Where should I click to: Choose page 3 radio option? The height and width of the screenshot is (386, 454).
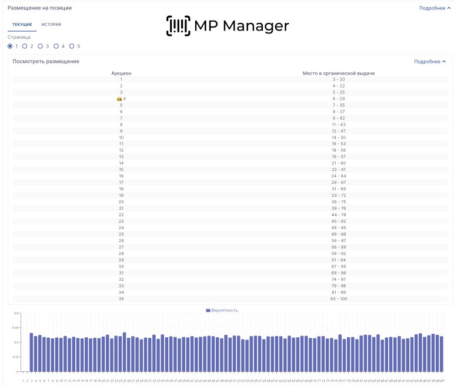coord(40,46)
